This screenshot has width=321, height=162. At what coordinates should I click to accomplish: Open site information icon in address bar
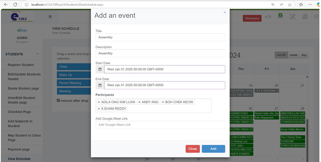26,4
